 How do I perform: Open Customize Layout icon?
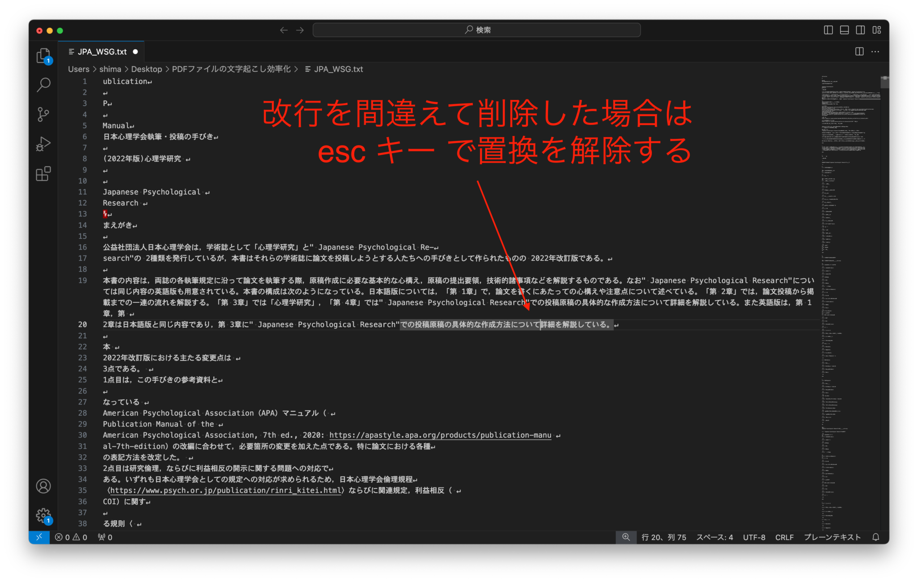(877, 30)
